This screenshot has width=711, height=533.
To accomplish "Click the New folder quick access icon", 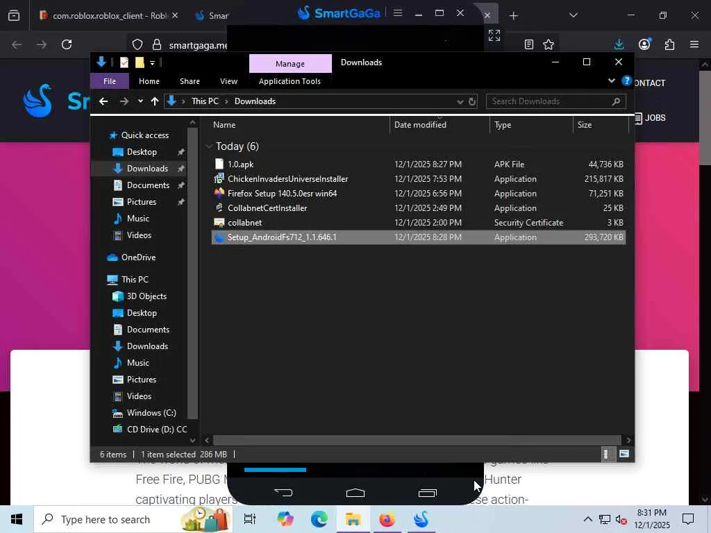I will tap(140, 62).
